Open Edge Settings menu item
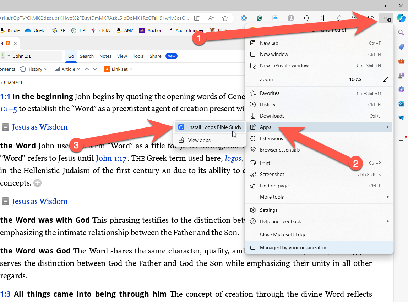This screenshot has width=408, height=302. tap(319, 210)
